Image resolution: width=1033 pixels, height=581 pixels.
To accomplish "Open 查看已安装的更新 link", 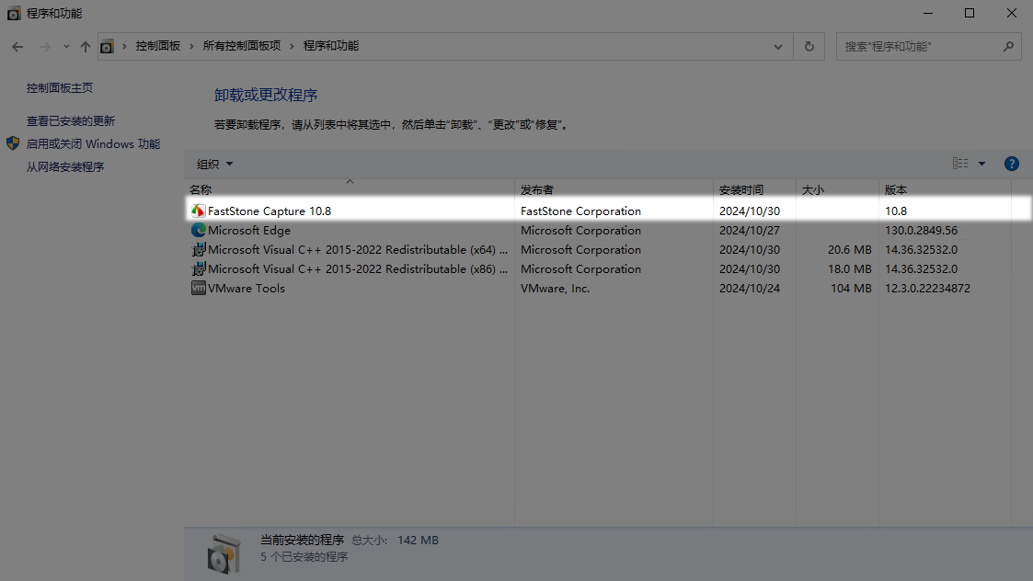I will [x=71, y=121].
